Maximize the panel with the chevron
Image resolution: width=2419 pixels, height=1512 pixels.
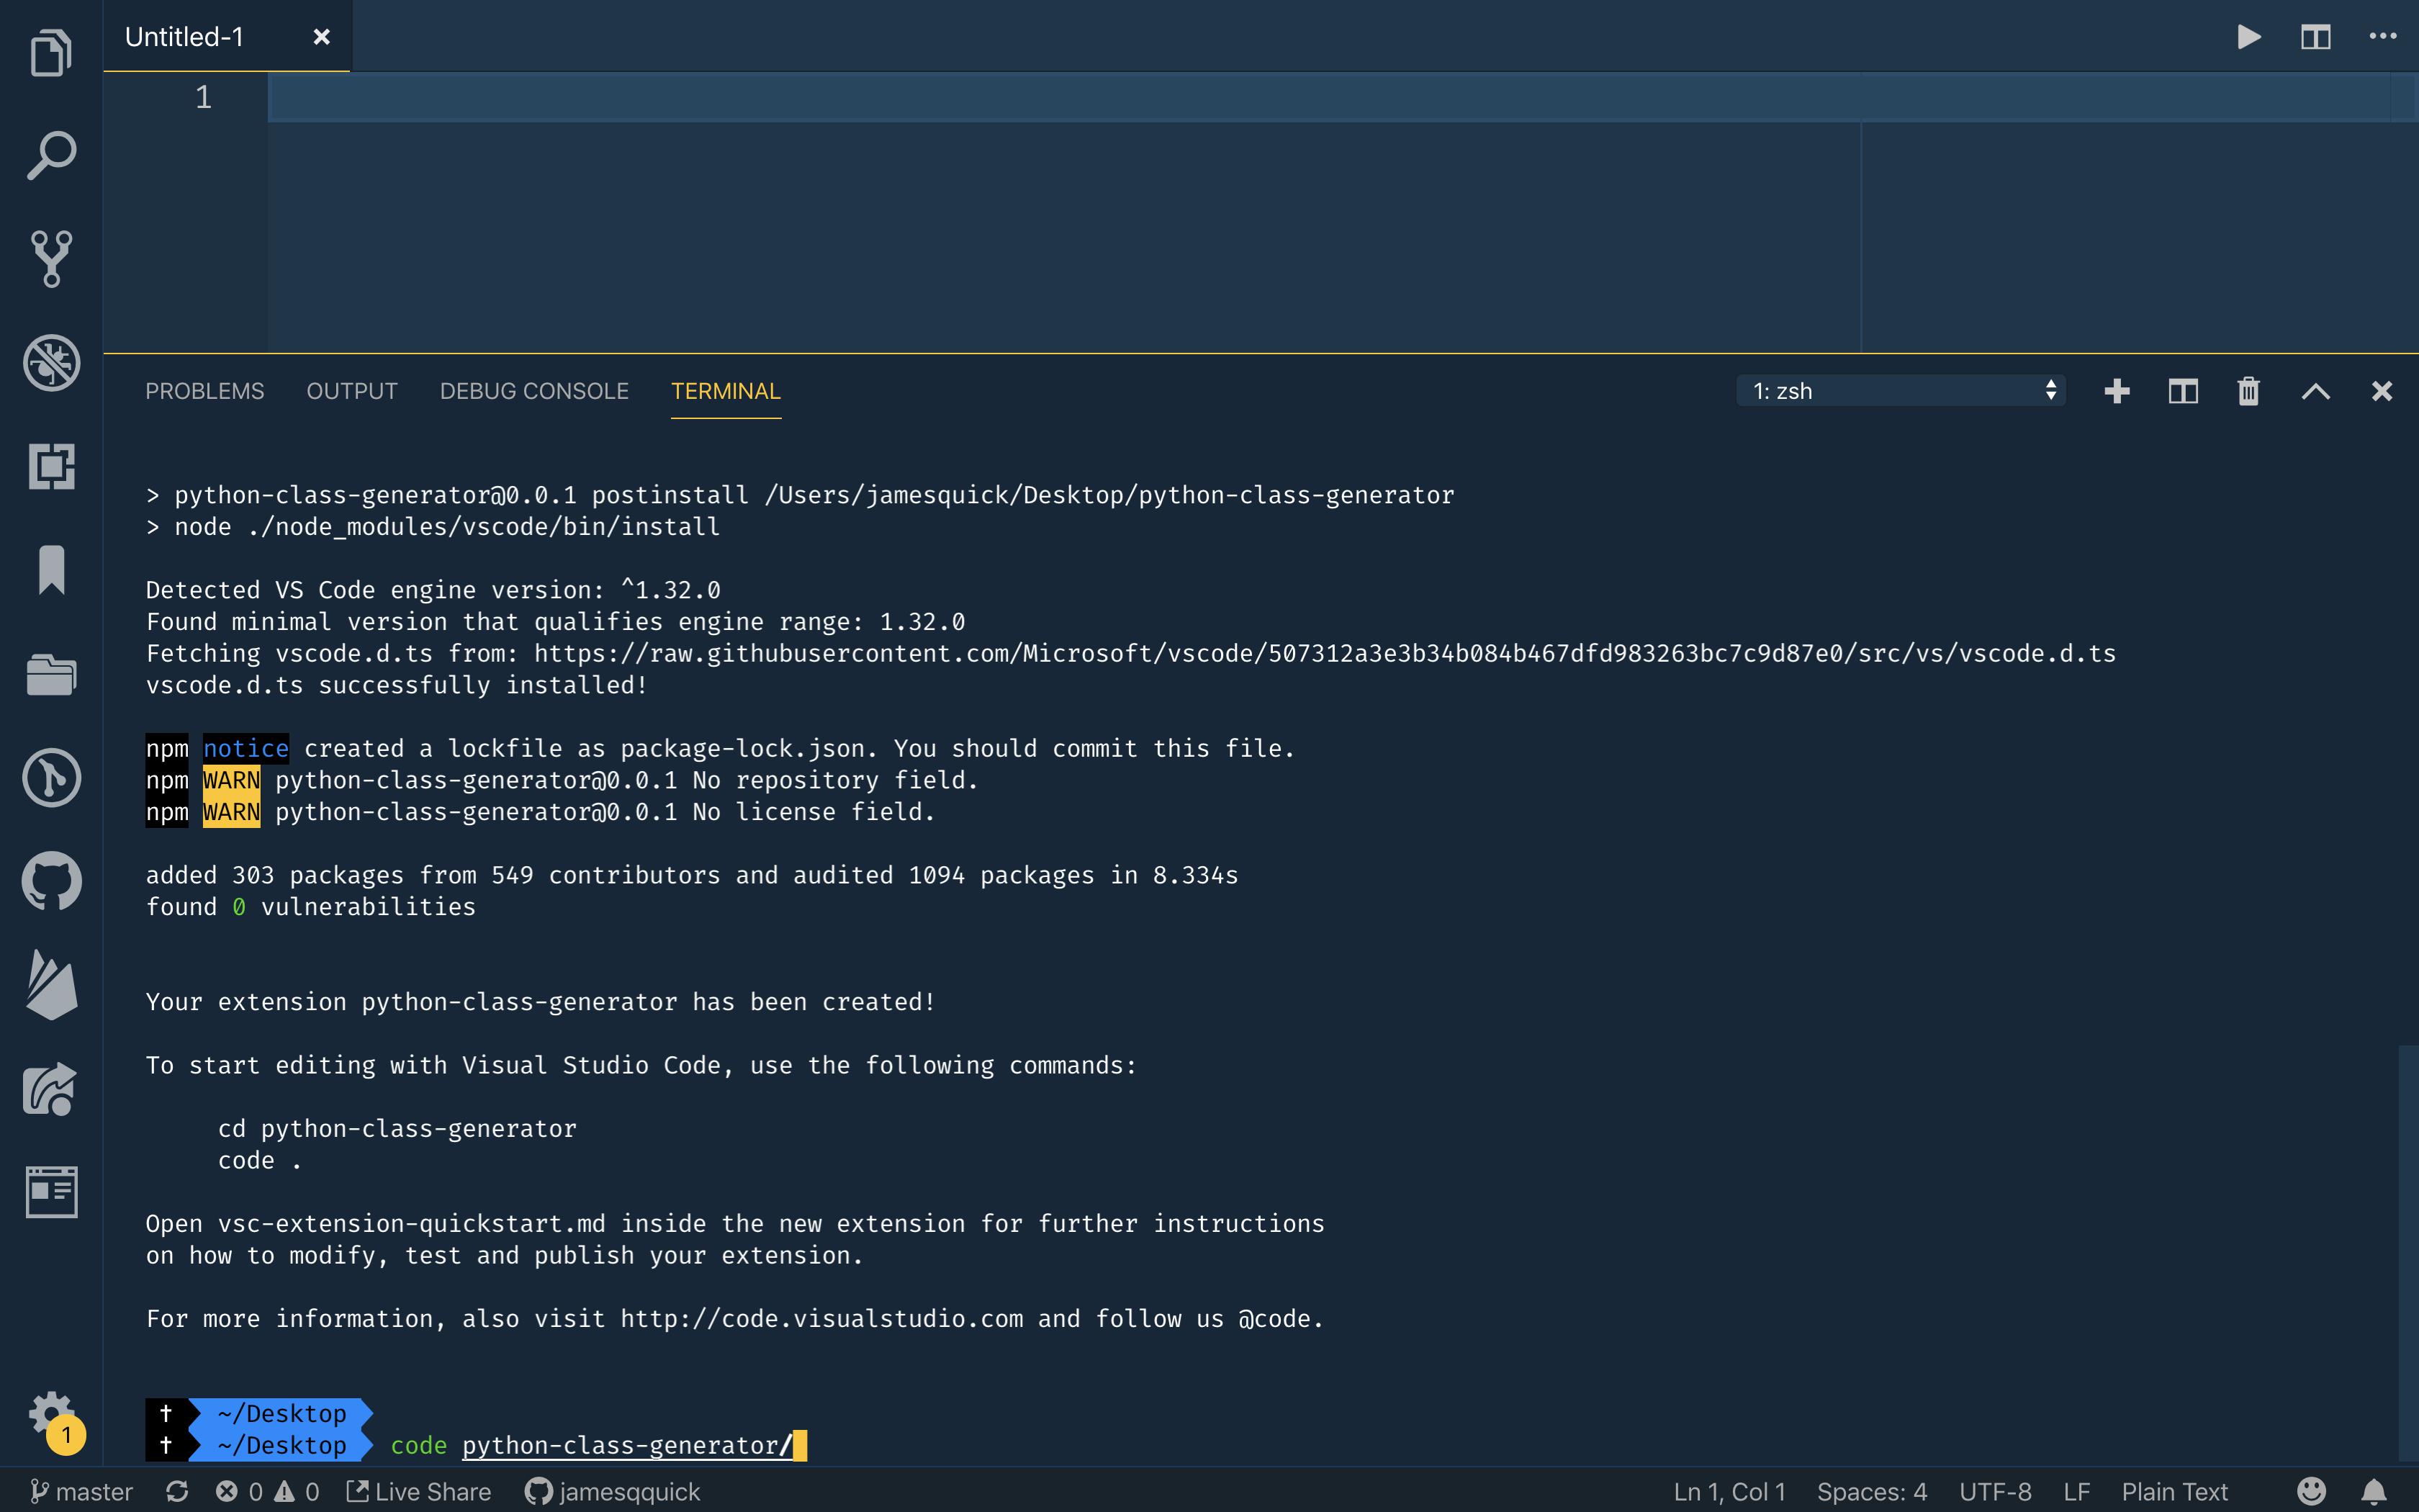tap(2315, 391)
